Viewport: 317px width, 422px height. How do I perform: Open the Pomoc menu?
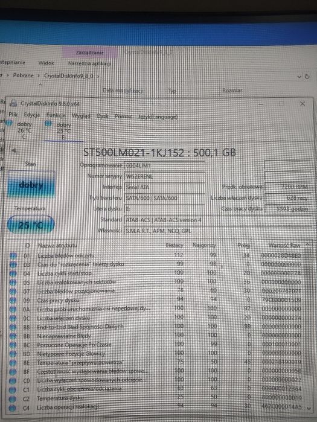tap(123, 117)
